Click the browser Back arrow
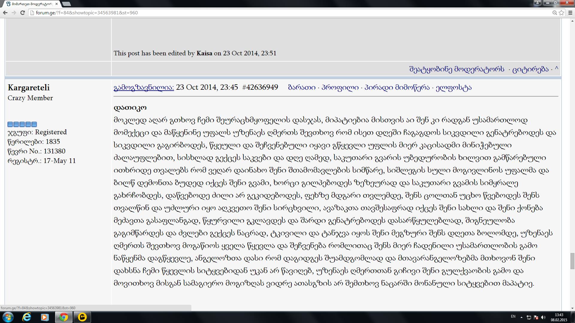Viewport: 575px width, 323px height. pos(5,13)
